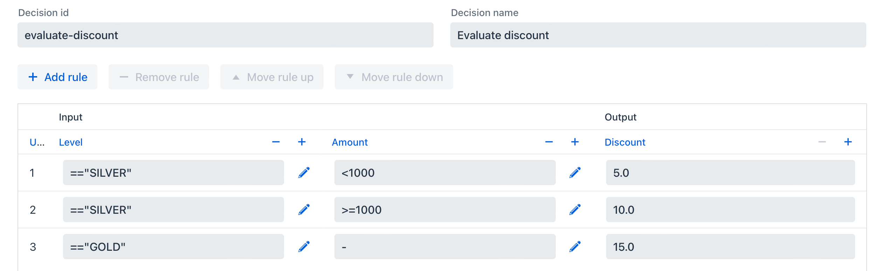This screenshot has width=874, height=271.
Task: Add a new output column after Discount
Action: tap(848, 142)
